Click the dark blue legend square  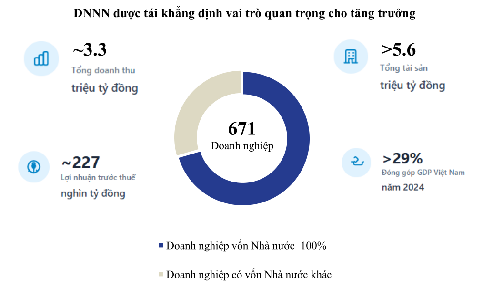point(161,246)
